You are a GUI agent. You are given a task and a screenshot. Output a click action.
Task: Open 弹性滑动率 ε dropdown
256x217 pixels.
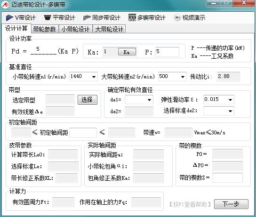point(230,100)
